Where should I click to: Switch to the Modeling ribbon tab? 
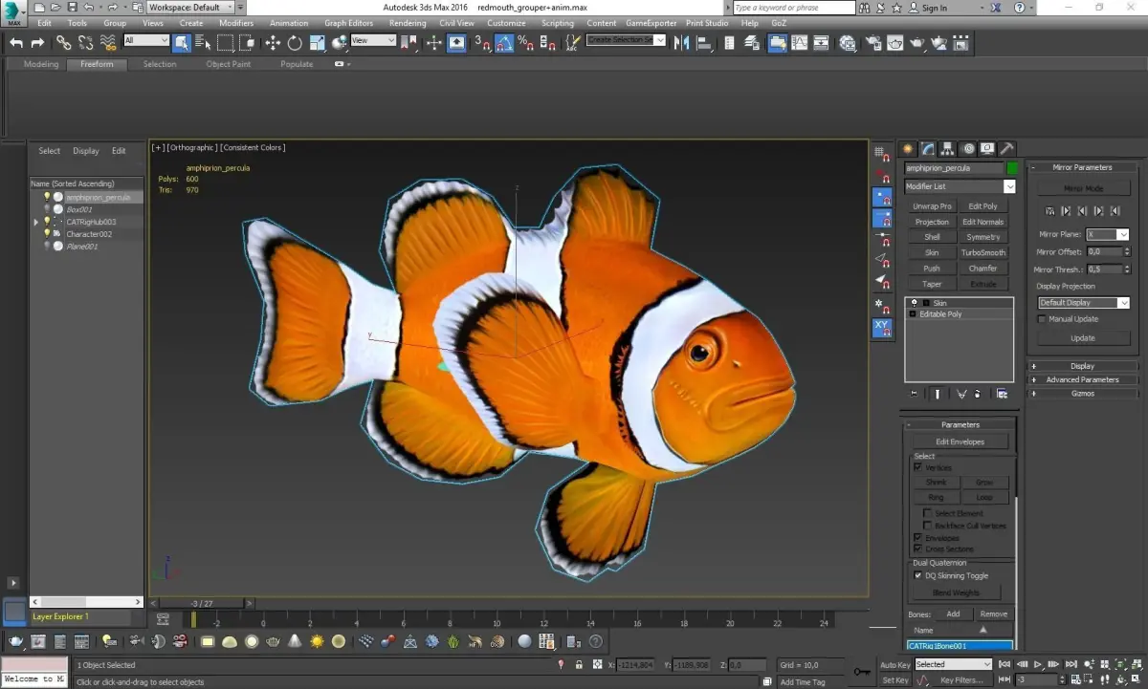tap(41, 64)
